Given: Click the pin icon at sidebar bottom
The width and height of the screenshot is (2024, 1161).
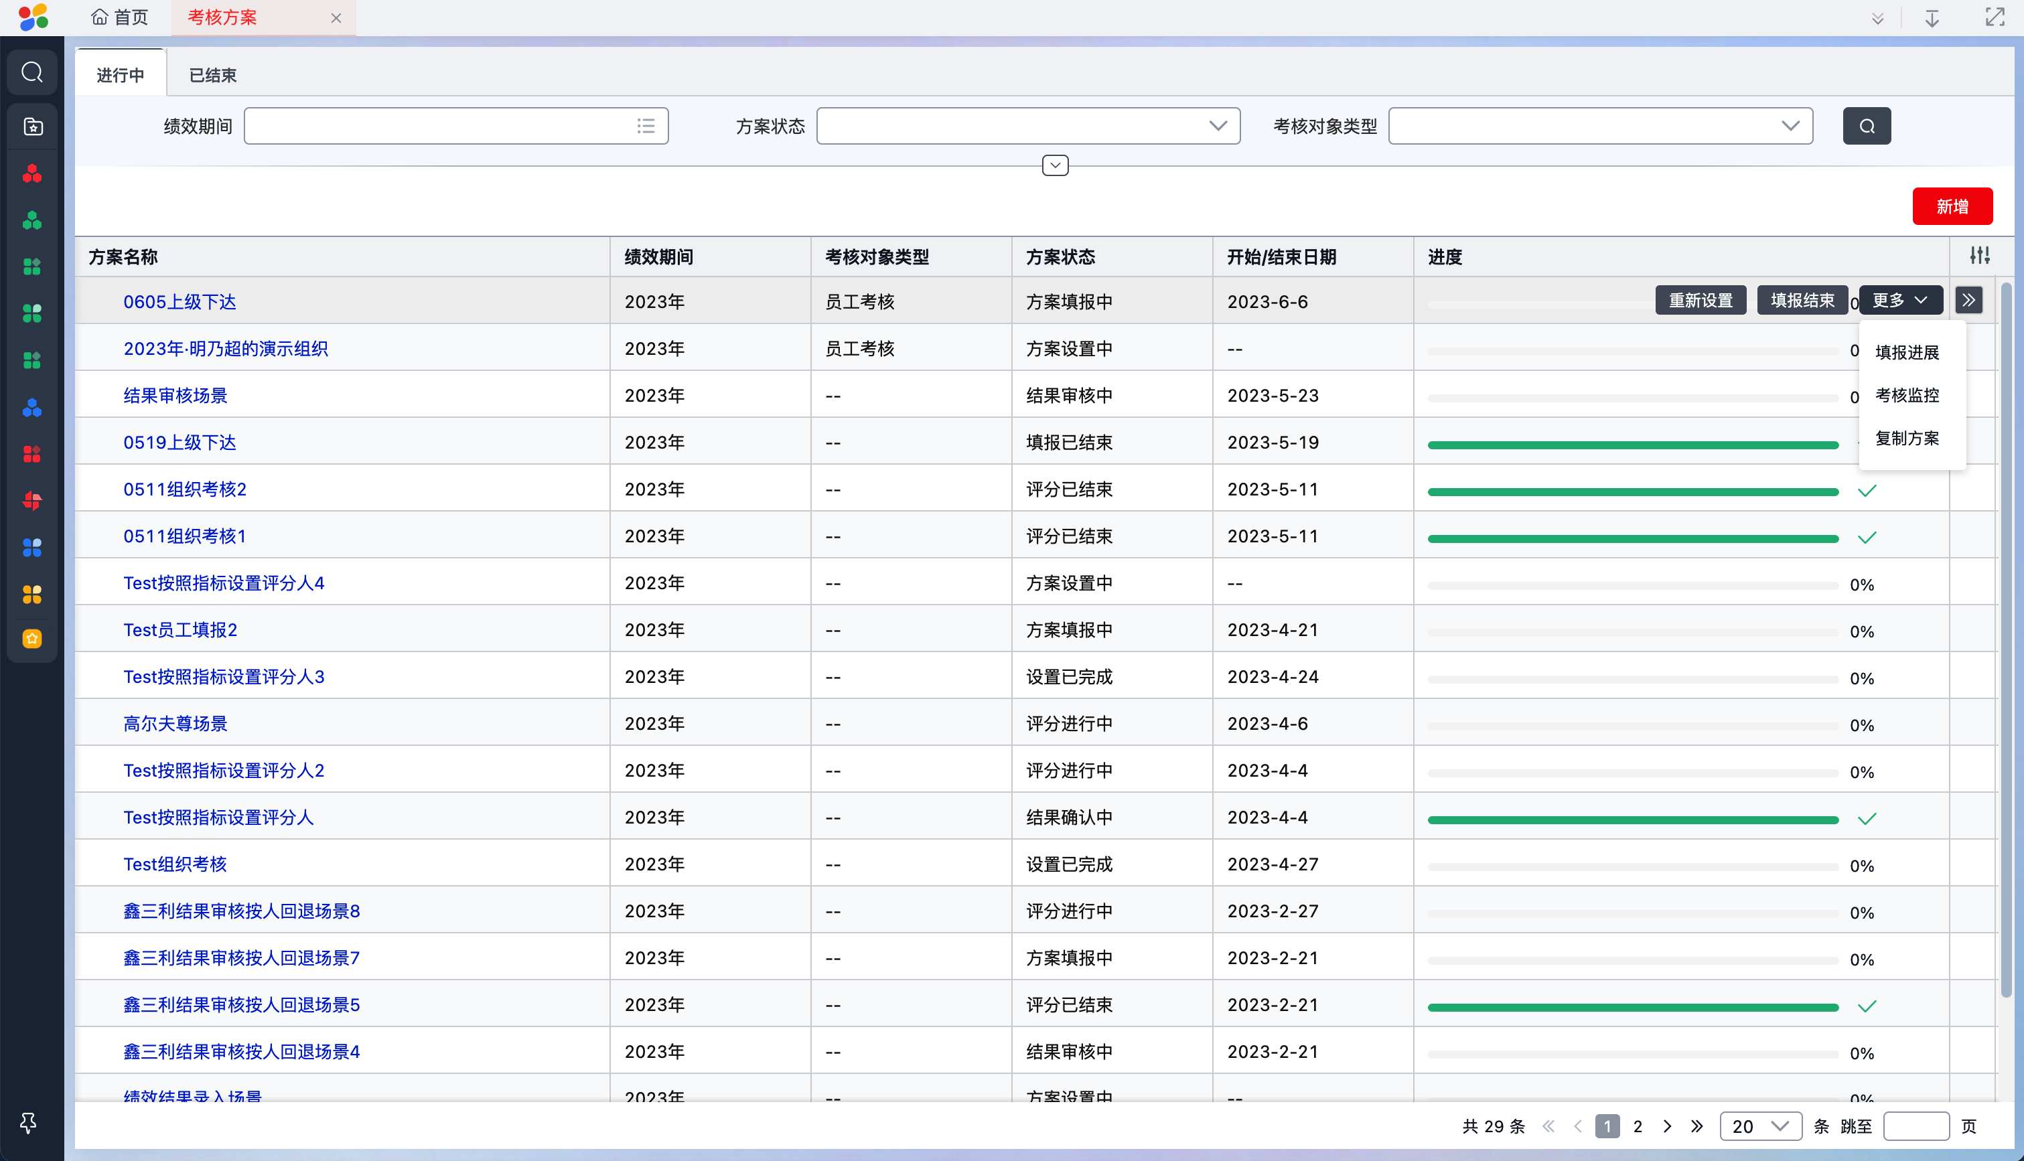Looking at the screenshot, I should point(28,1123).
